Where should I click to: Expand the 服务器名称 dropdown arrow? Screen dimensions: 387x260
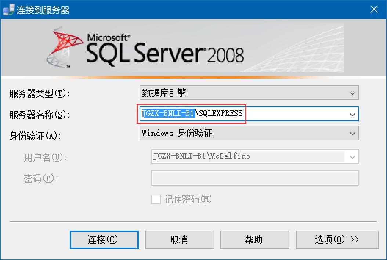pyautogui.click(x=352, y=114)
